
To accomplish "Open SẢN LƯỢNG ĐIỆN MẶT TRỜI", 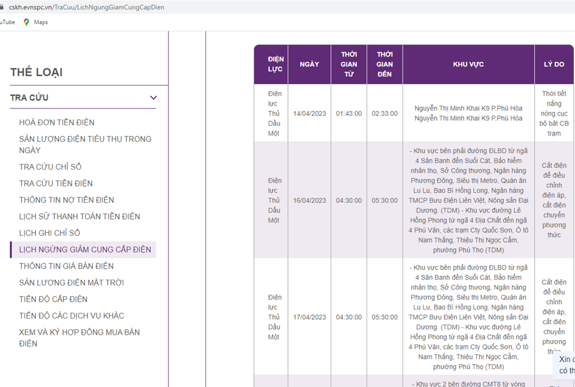I will click(71, 283).
